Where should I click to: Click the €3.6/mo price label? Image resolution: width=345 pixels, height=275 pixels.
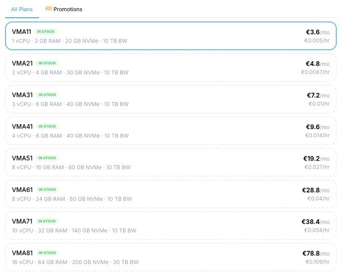coord(318,32)
